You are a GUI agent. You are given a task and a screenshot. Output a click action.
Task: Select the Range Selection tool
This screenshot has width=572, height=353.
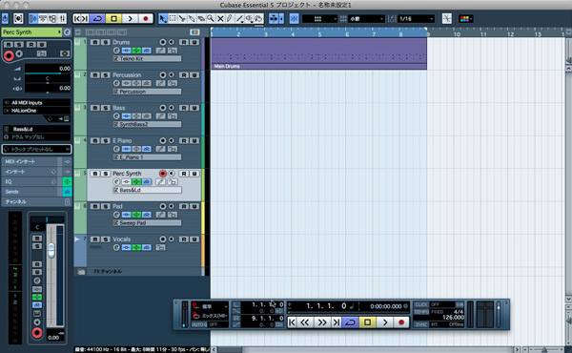tap(173, 19)
